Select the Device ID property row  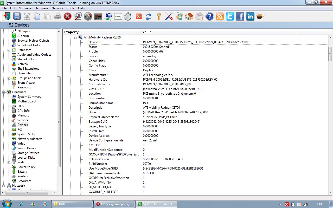[x=208, y=42]
